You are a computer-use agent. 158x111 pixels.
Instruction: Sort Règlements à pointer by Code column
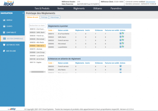coord(51,30)
